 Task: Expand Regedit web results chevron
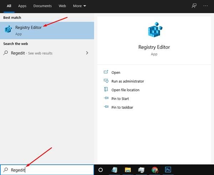click(x=87, y=53)
